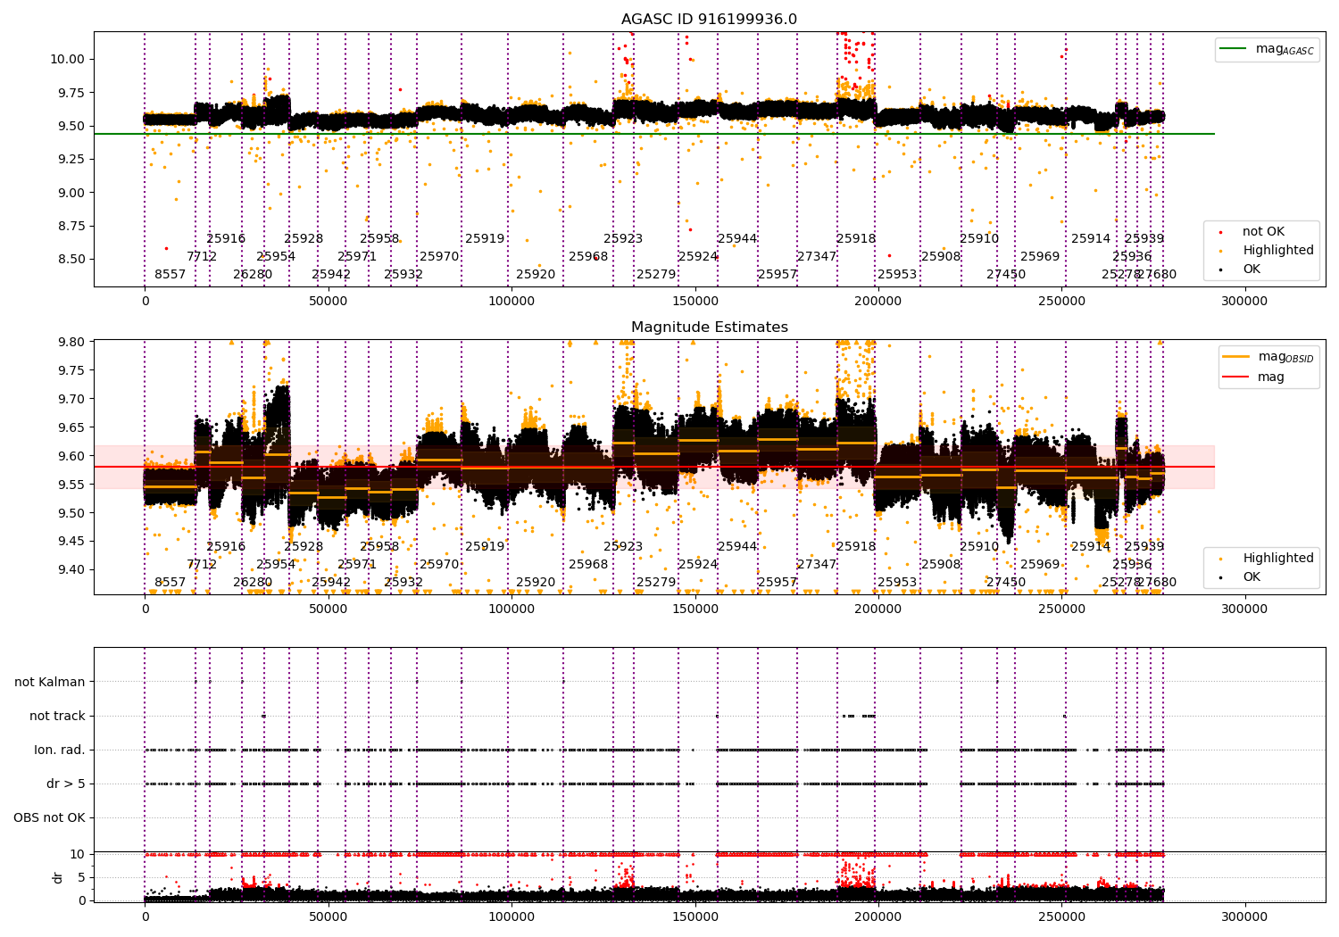Click obsid label 25910 in the top plot

(979, 238)
